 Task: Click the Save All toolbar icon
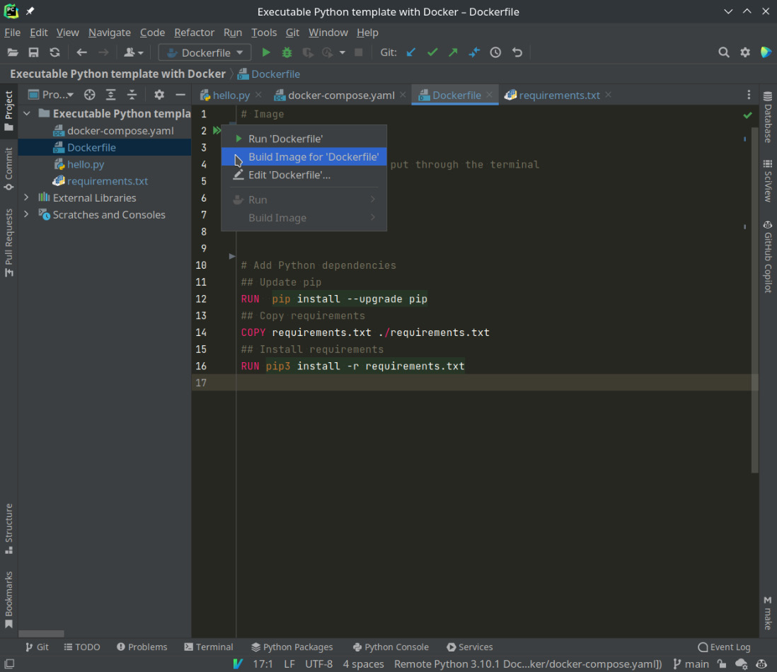point(33,52)
